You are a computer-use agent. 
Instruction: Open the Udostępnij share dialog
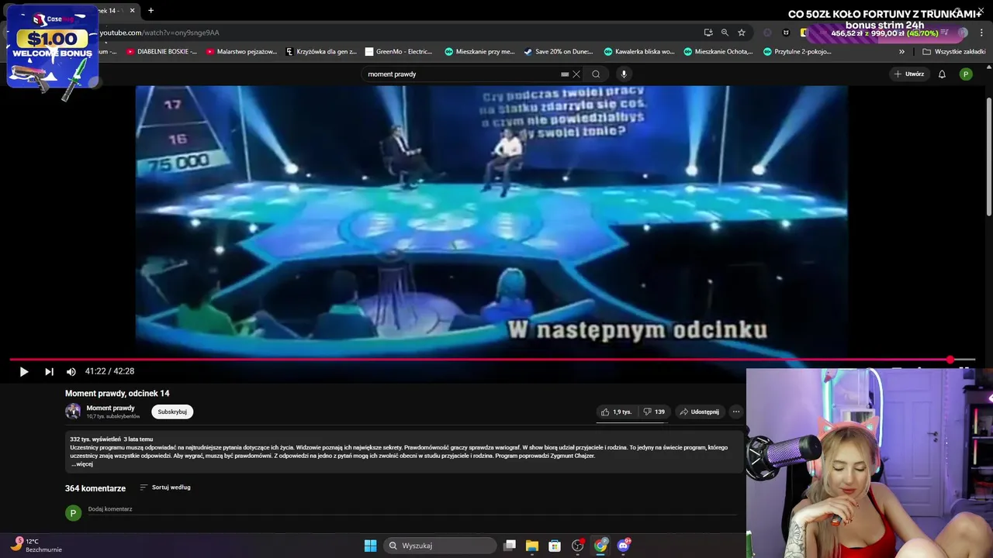click(x=699, y=412)
